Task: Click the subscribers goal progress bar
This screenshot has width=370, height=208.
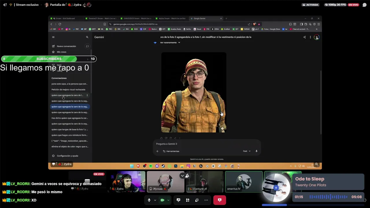Action: [x=49, y=59]
